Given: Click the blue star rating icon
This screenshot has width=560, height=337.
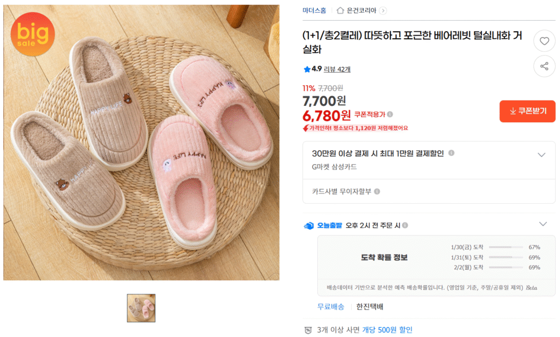Looking at the screenshot, I should click(307, 69).
